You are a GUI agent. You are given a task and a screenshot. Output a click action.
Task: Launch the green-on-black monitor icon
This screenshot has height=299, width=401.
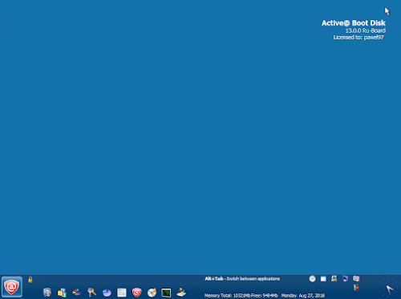click(x=166, y=293)
